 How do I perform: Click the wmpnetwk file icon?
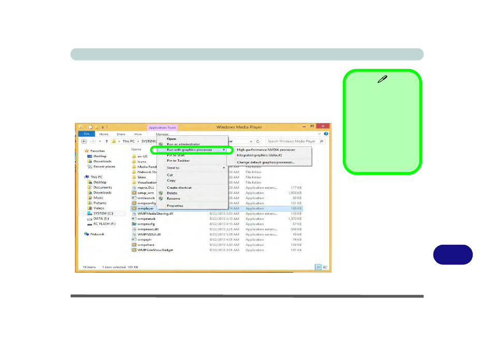coord(134,219)
